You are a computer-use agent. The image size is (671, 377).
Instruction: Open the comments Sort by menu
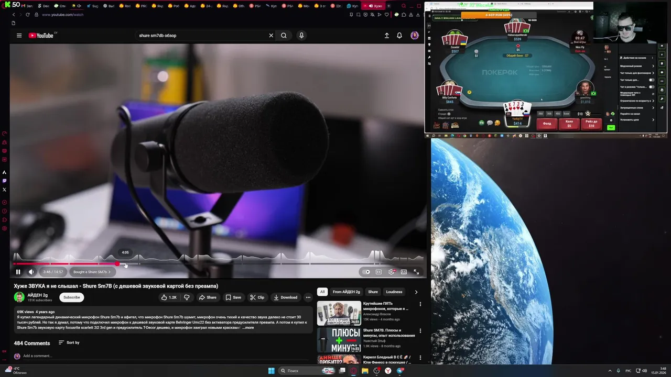tap(69, 342)
